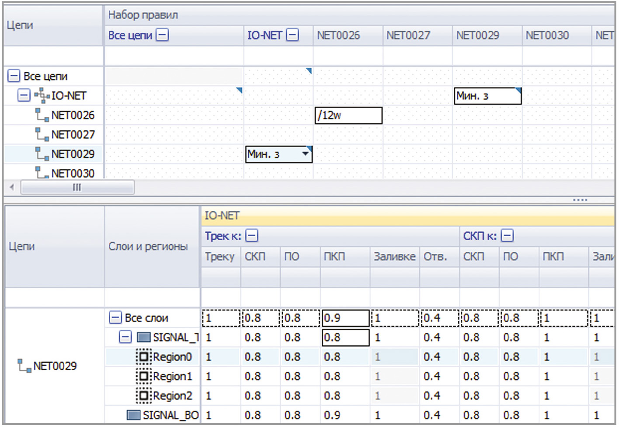Click the Region1 region icon

[x=143, y=376]
